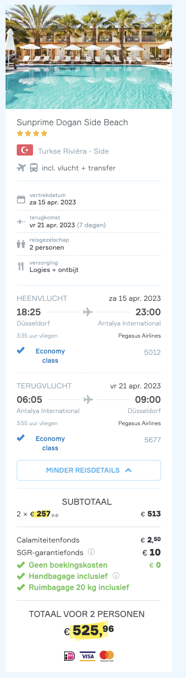The height and width of the screenshot is (678, 186).
Task: Click the chevron up arrow in Minder Reisdetails
Action: (128, 470)
